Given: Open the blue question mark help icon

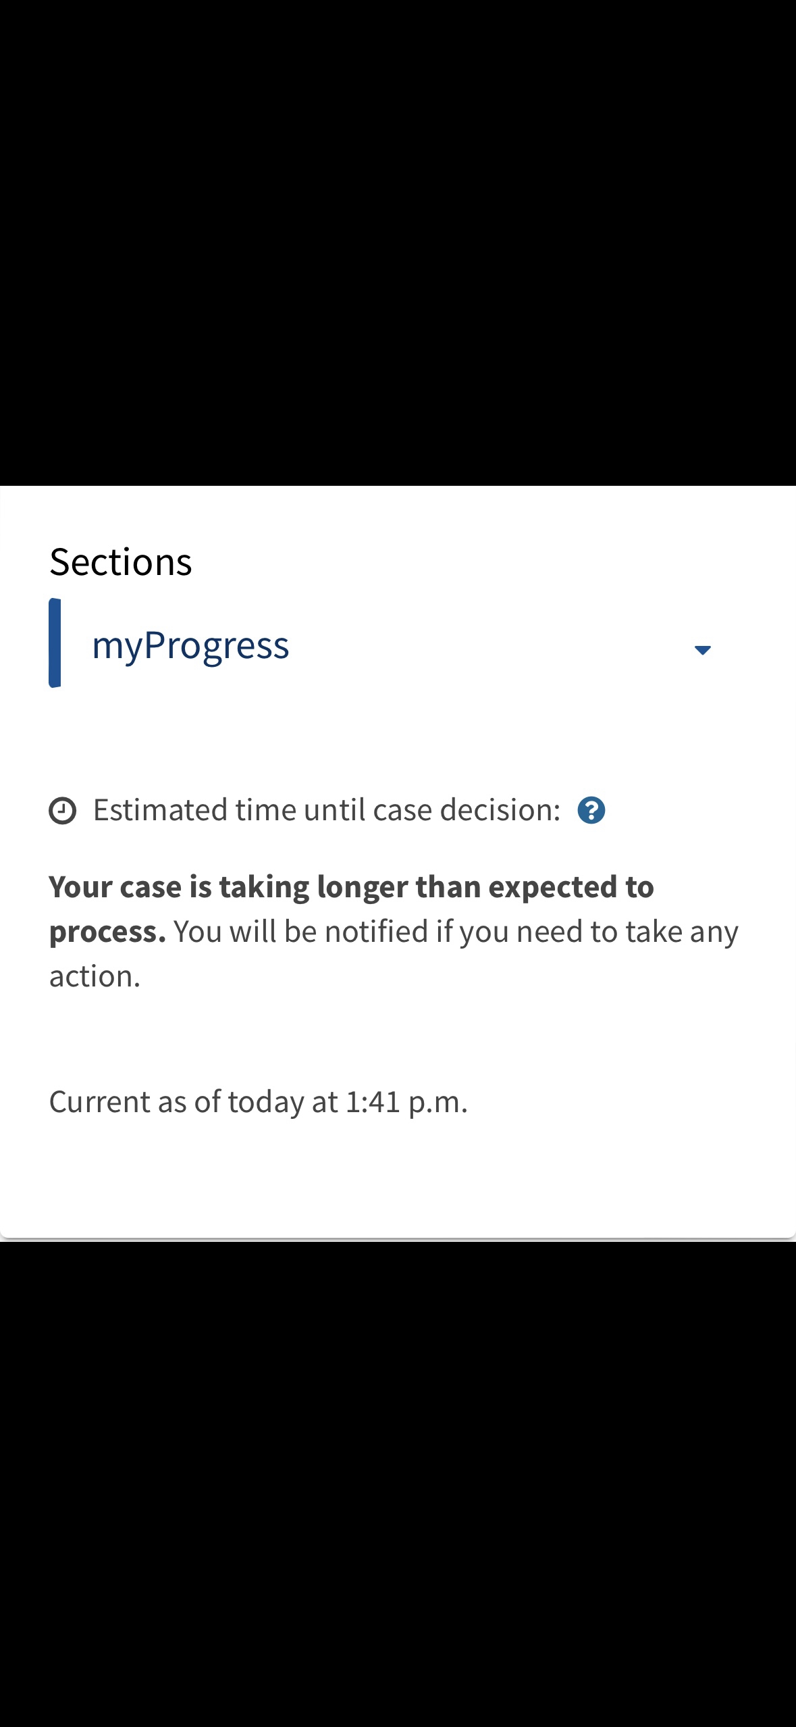Looking at the screenshot, I should click(591, 810).
